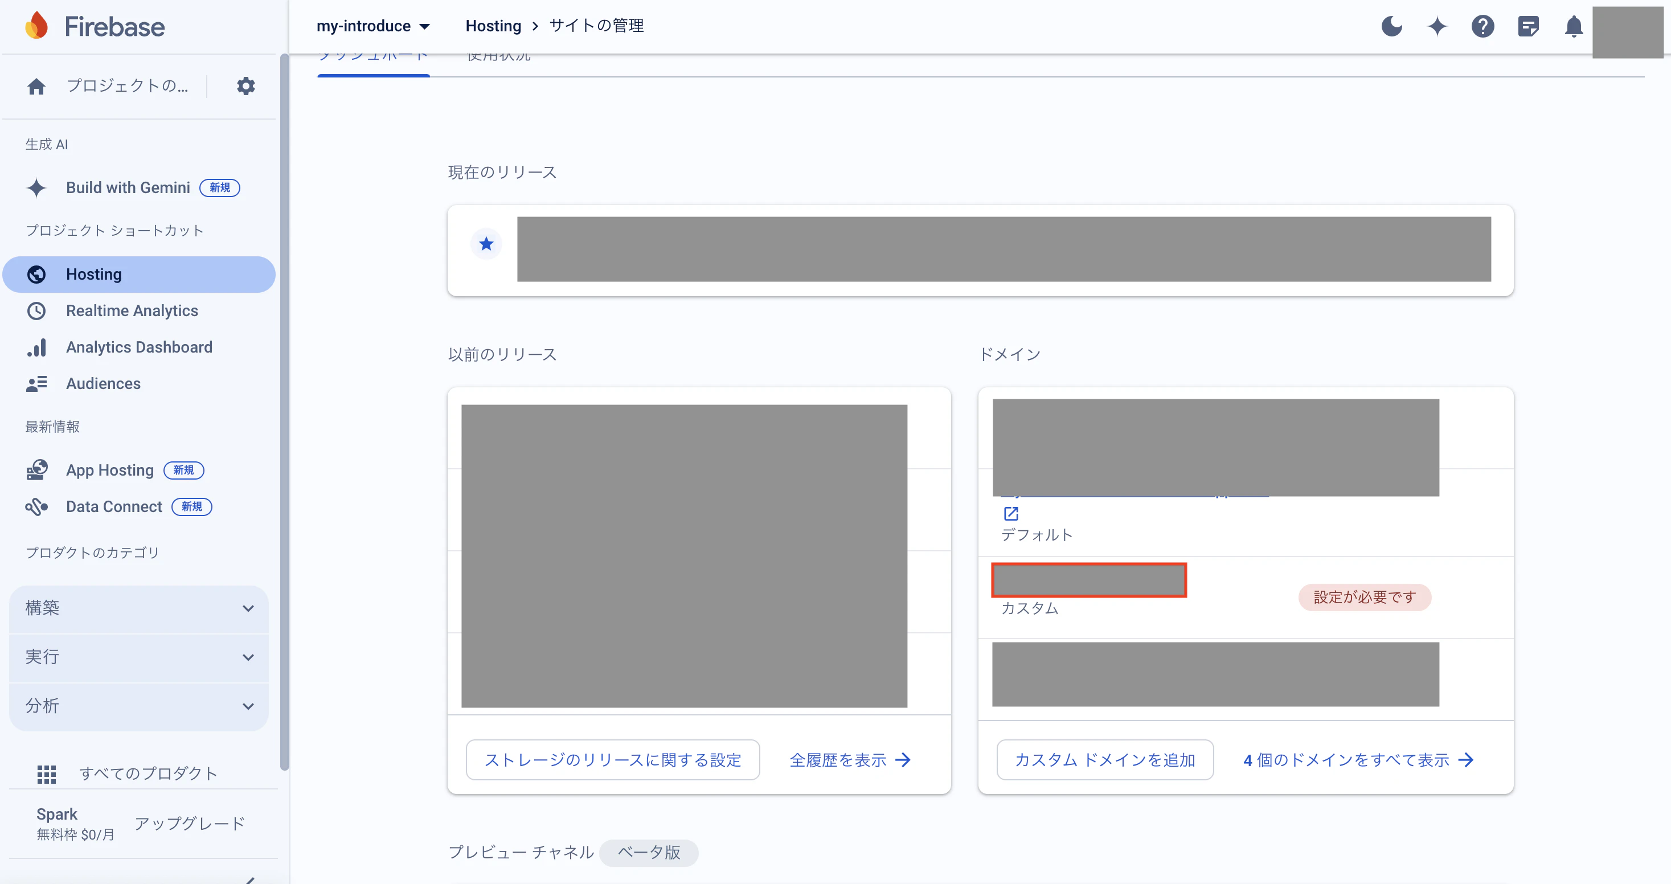Open Realtime Analytics sidebar item
The image size is (1671, 884).
[x=132, y=310]
